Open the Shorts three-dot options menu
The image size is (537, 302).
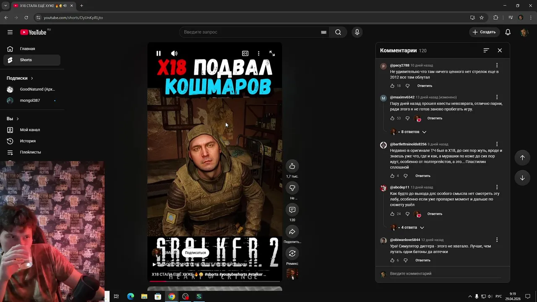pyautogui.click(x=258, y=53)
